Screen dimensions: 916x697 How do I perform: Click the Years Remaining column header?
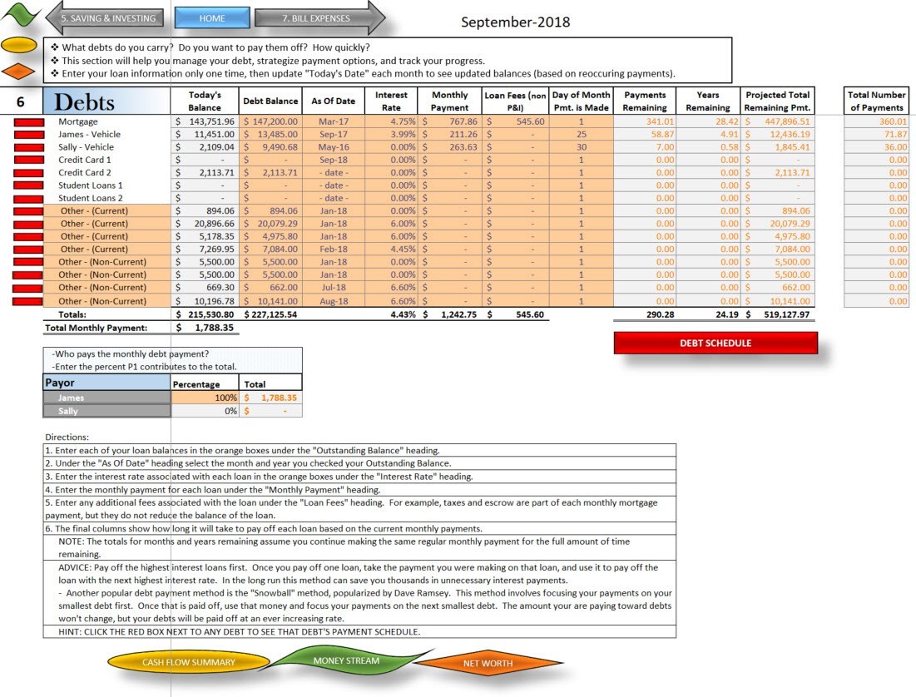click(x=707, y=101)
